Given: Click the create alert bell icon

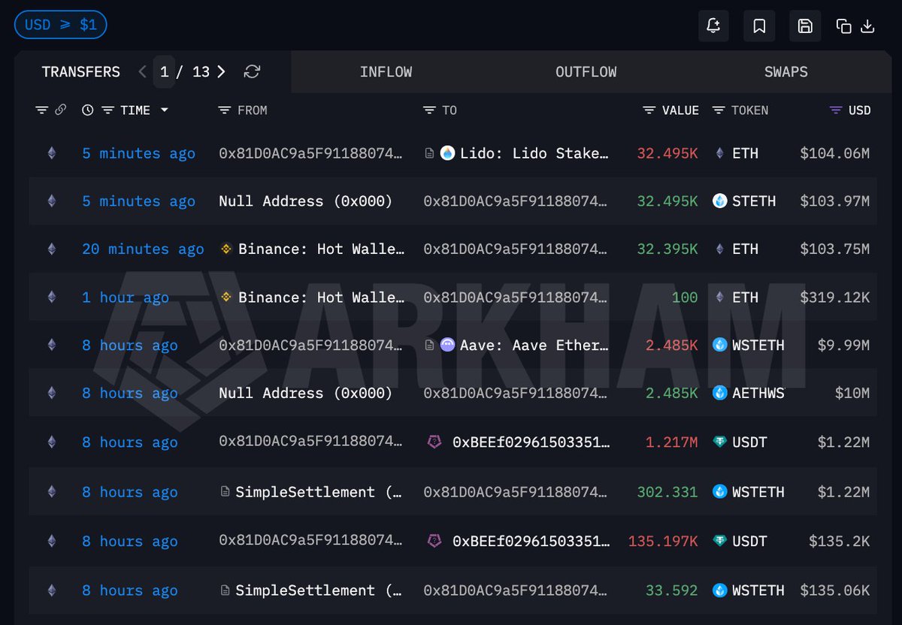Looking at the screenshot, I should 713,26.
